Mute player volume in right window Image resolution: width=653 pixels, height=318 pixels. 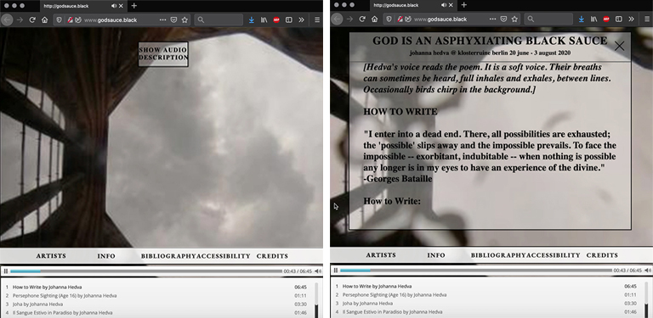(647, 271)
